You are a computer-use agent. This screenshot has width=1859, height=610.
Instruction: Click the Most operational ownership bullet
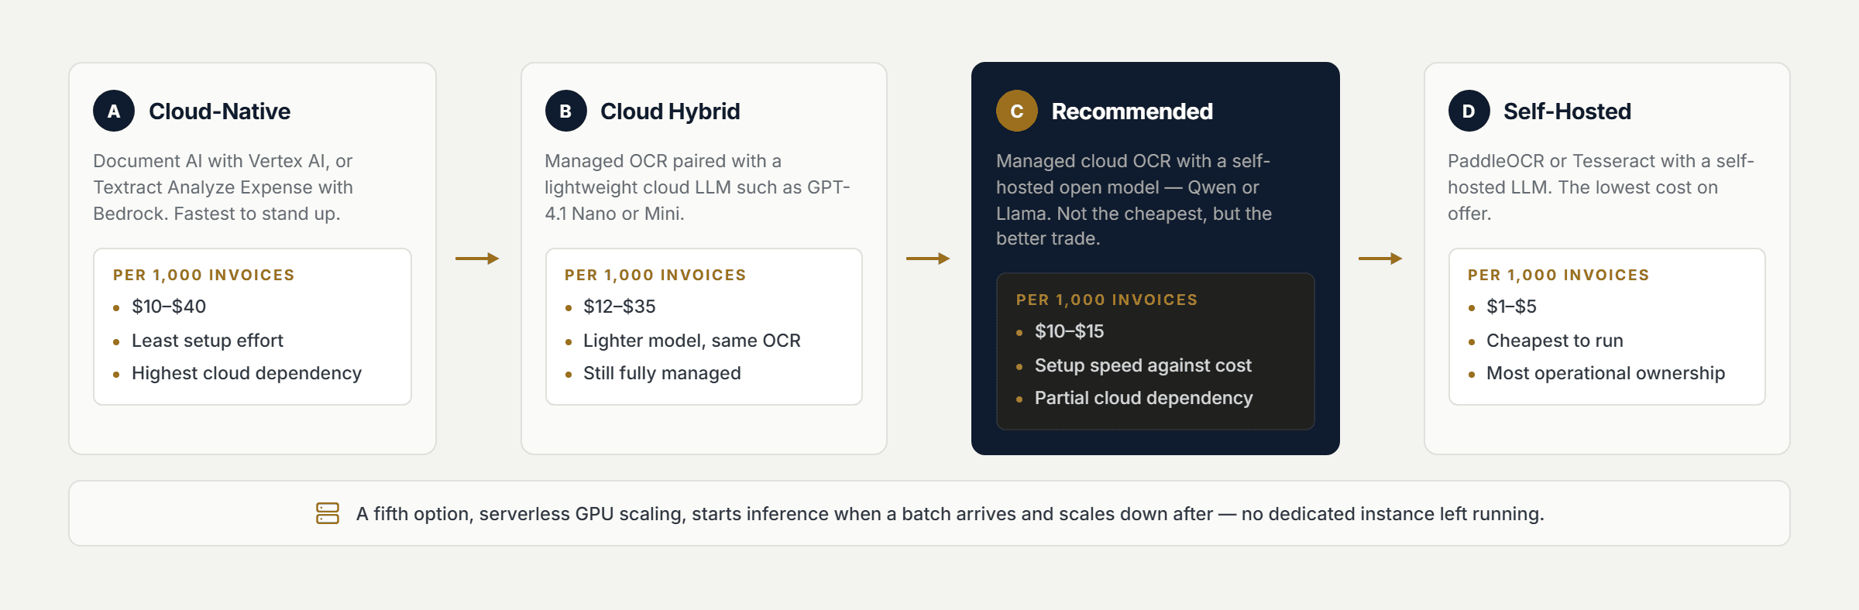(1606, 373)
